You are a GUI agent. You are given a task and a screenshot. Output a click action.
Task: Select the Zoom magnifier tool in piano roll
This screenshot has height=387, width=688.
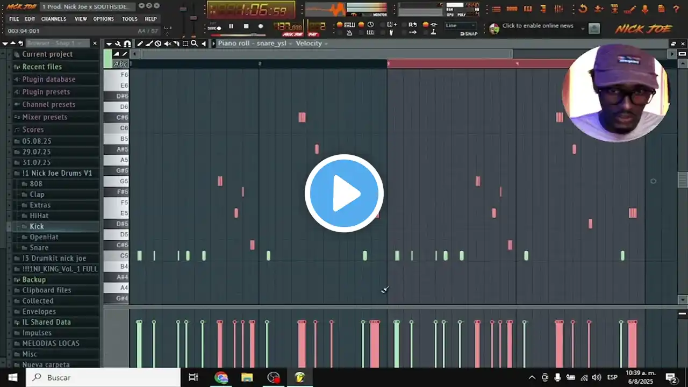(x=195, y=44)
